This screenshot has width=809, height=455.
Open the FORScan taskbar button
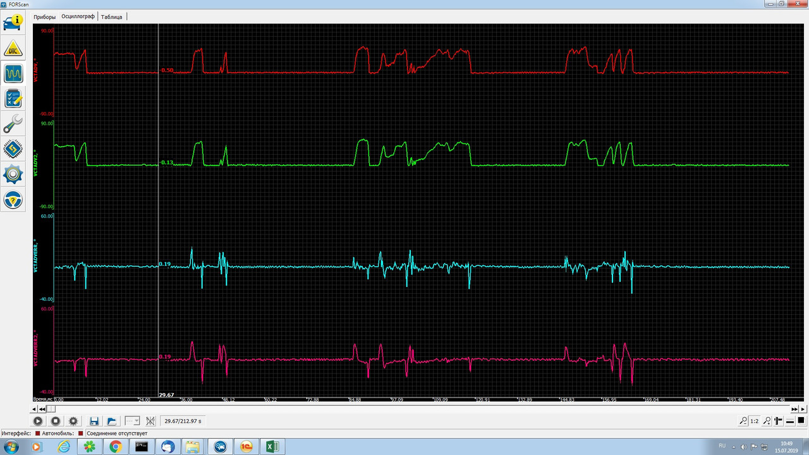pyautogui.click(x=220, y=447)
